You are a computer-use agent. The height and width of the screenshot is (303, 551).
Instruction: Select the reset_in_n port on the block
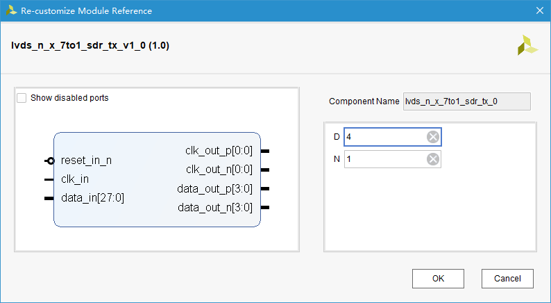[86, 161]
